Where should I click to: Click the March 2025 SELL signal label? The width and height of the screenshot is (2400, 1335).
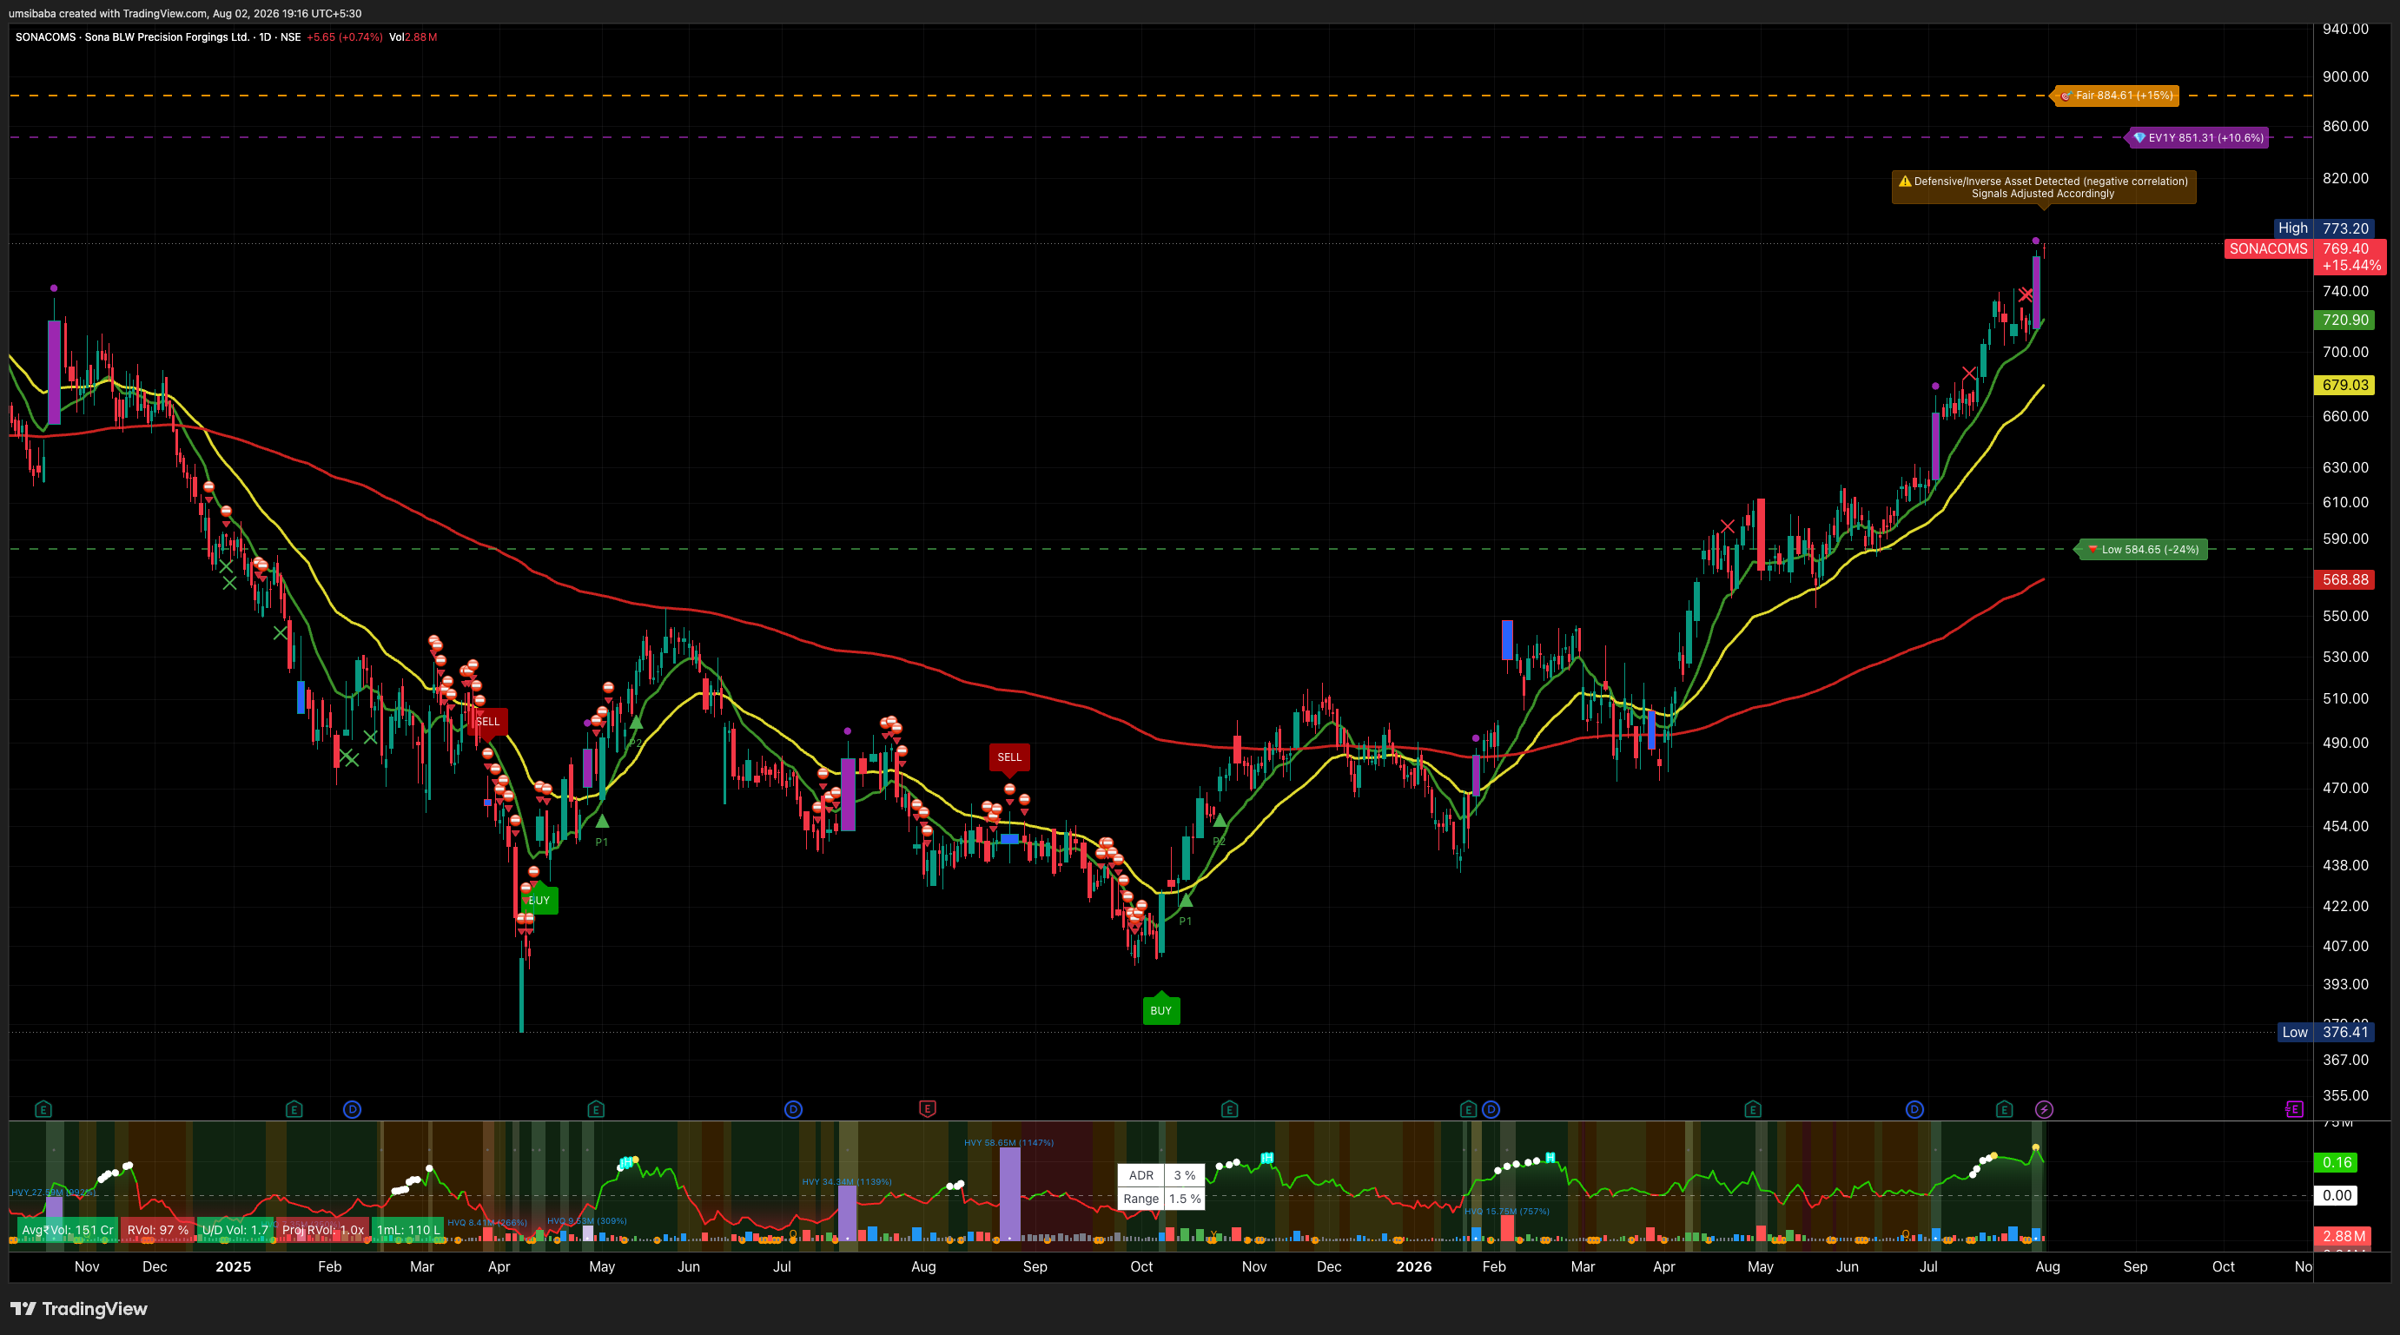(x=488, y=721)
